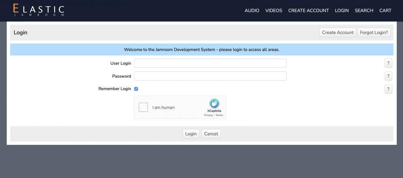Click the Remember Login label

[x=115, y=89]
